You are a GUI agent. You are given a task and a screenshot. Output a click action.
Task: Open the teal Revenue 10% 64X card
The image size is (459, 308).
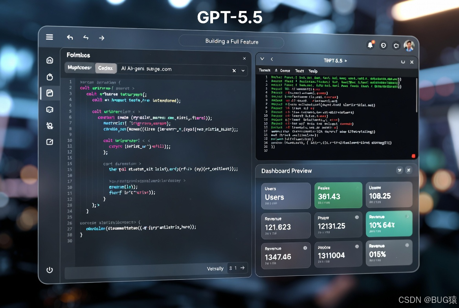(x=389, y=224)
